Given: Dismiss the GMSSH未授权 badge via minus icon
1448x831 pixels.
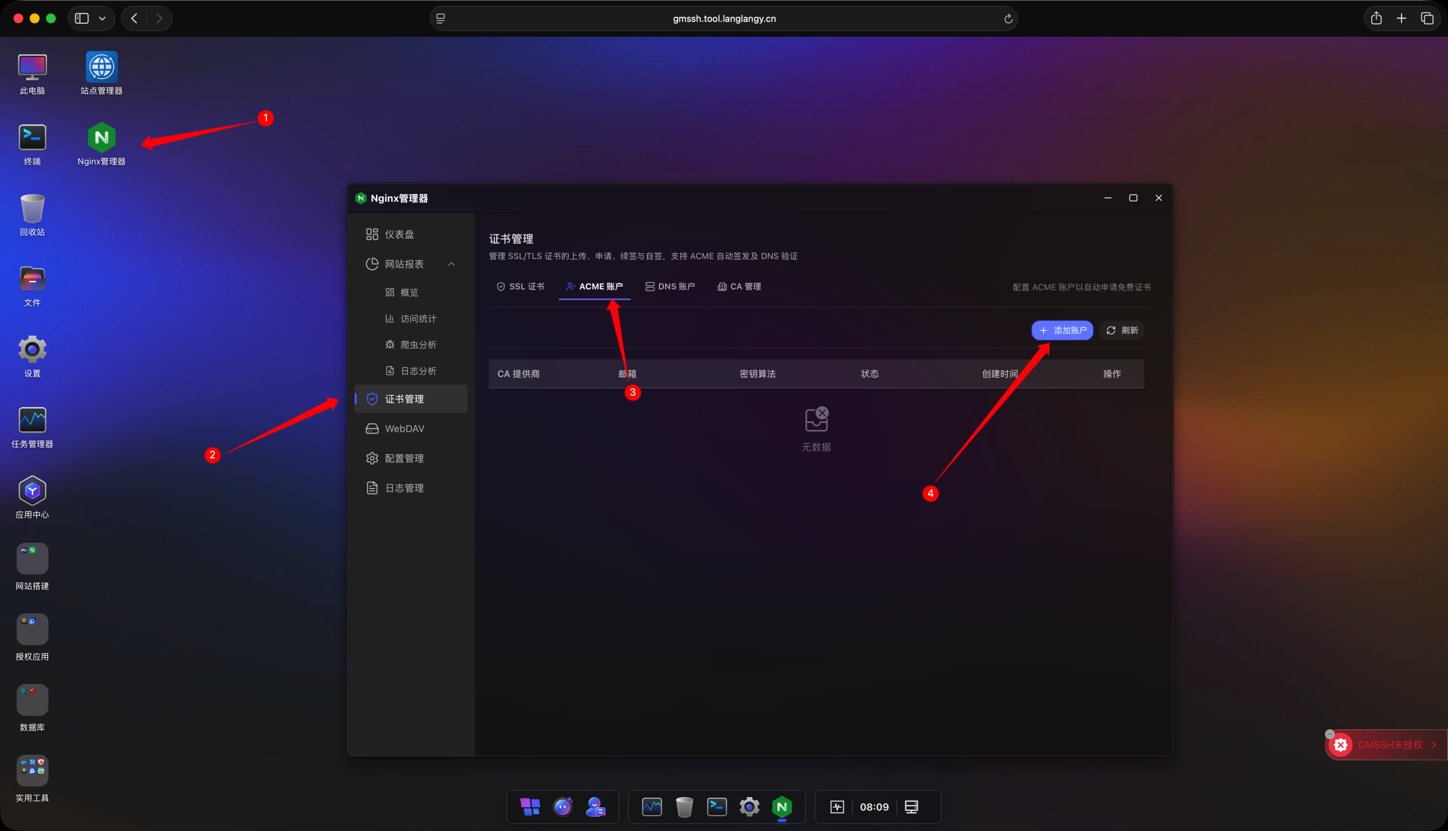Looking at the screenshot, I should coord(1330,734).
